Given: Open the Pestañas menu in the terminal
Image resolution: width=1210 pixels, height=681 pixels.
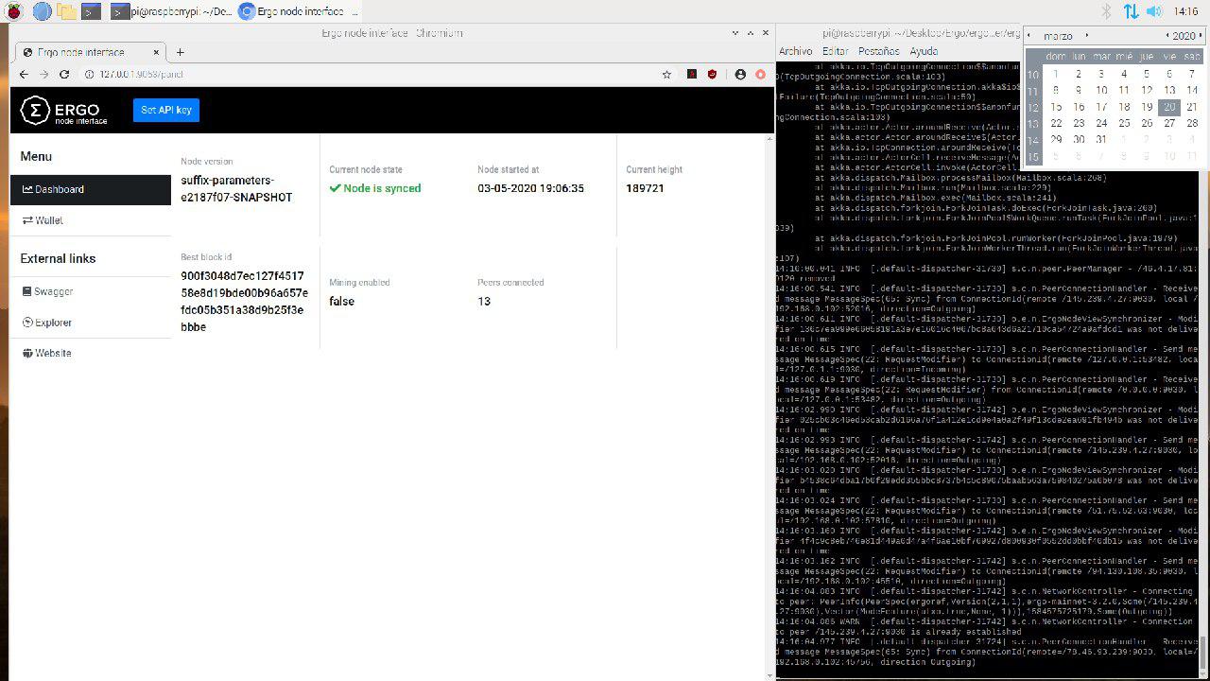Looking at the screenshot, I should 878,51.
